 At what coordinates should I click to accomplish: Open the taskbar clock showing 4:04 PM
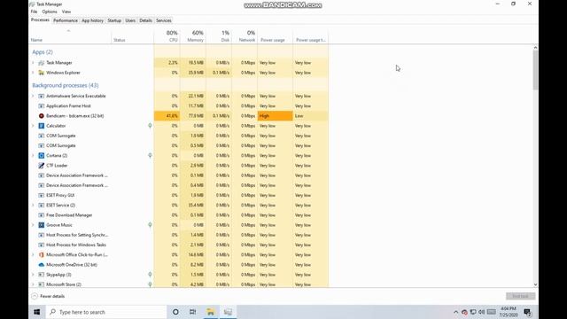(508, 312)
